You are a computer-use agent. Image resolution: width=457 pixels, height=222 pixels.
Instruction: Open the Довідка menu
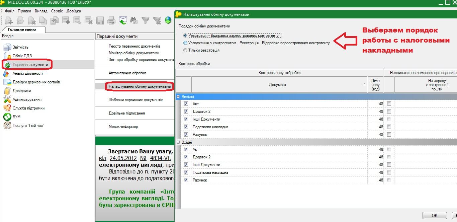click(x=74, y=11)
